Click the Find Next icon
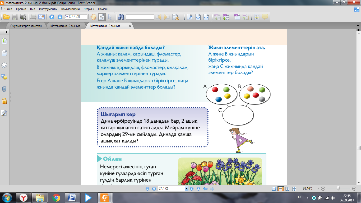The image size is (361, 203). 166,17
